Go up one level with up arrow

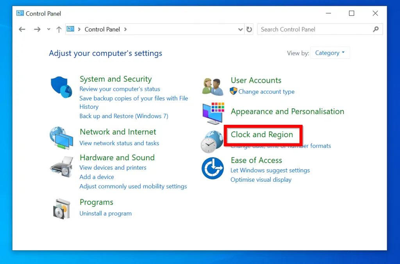click(x=59, y=30)
